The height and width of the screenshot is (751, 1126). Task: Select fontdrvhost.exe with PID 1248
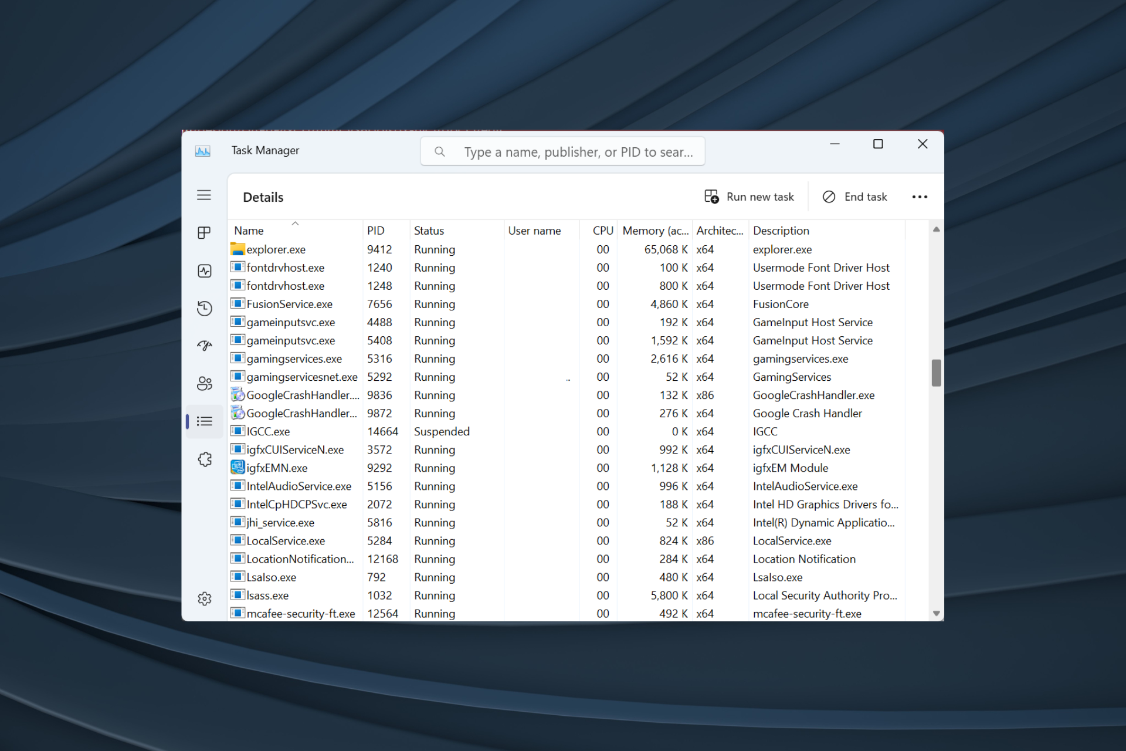click(567, 286)
